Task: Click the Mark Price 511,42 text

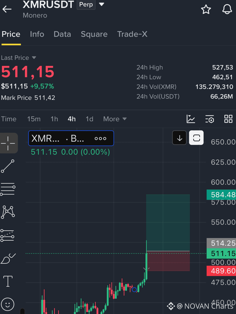Action: tap(28, 98)
